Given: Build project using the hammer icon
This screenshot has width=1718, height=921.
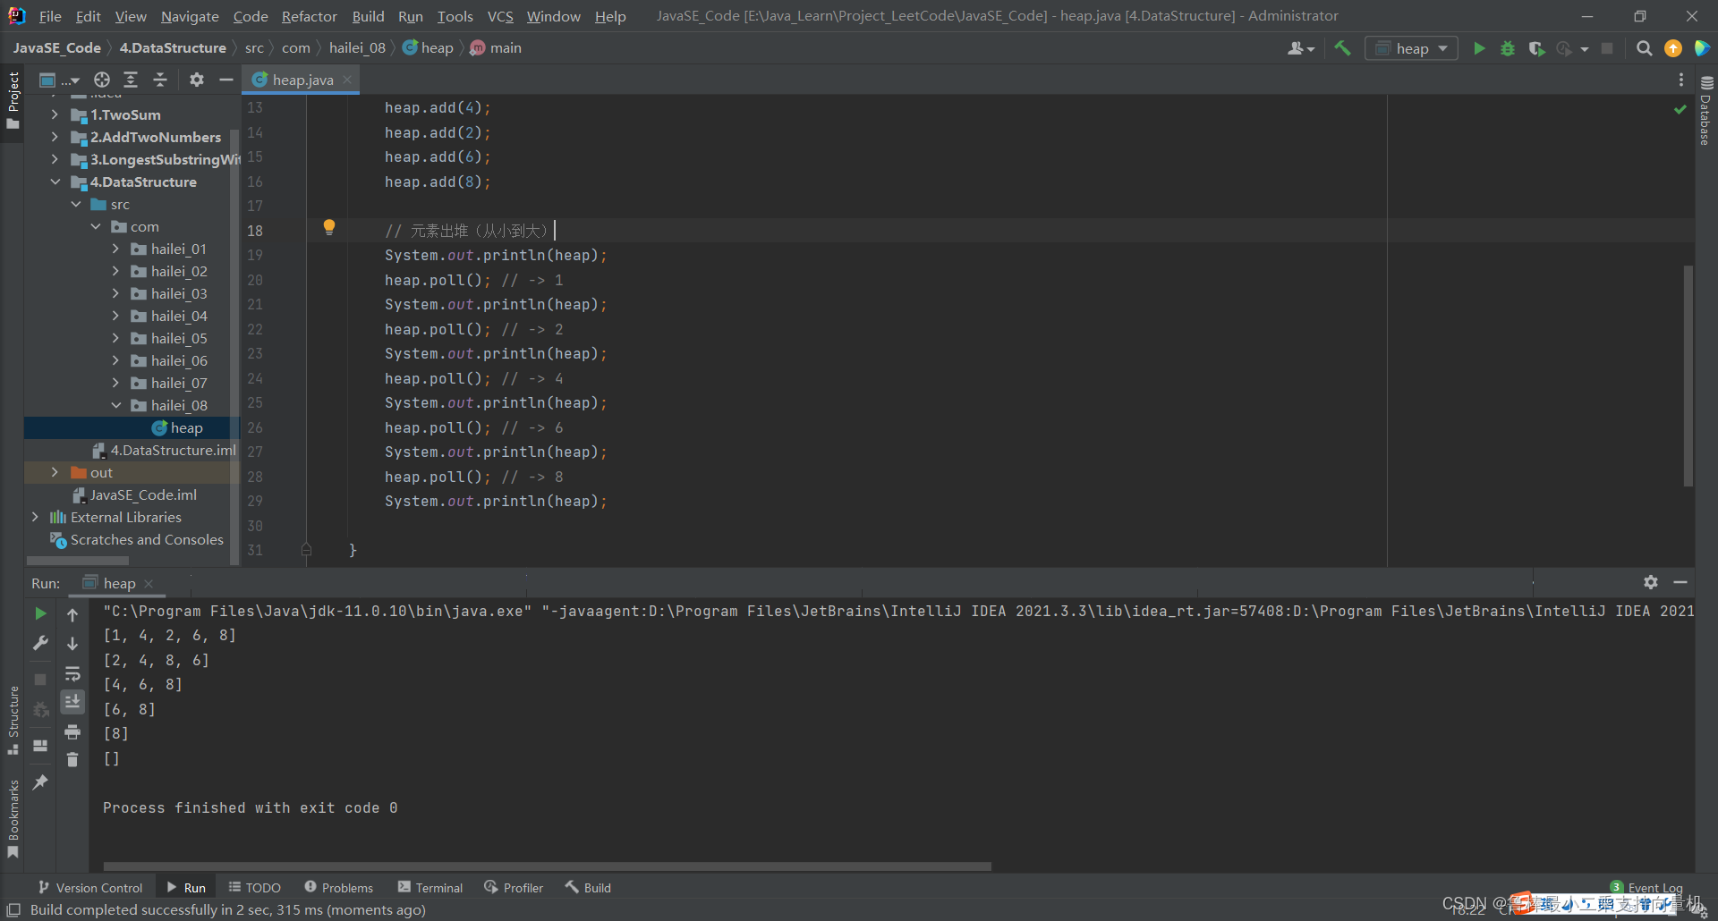Looking at the screenshot, I should [1342, 48].
